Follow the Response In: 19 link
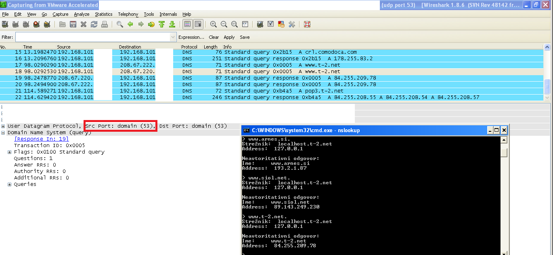This screenshot has height=255, width=553. pyautogui.click(x=42, y=139)
